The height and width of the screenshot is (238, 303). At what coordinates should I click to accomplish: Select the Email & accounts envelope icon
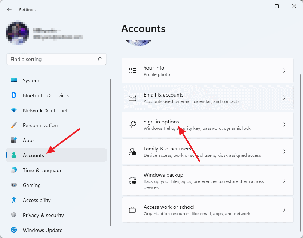132,98
